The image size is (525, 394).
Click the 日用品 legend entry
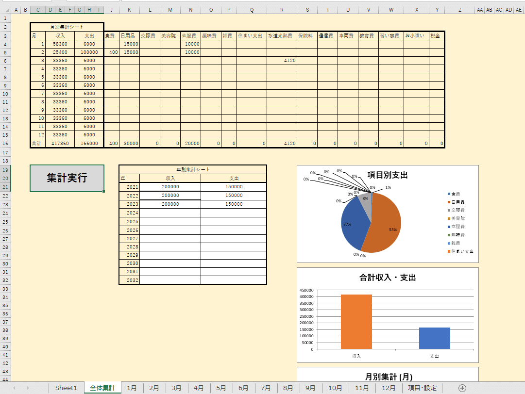456,202
